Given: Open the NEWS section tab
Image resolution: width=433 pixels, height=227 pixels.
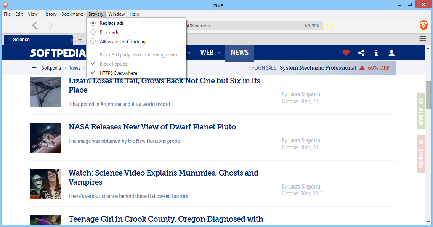Looking at the screenshot, I should tap(240, 53).
